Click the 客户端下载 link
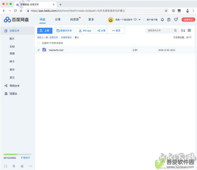 coord(152,20)
